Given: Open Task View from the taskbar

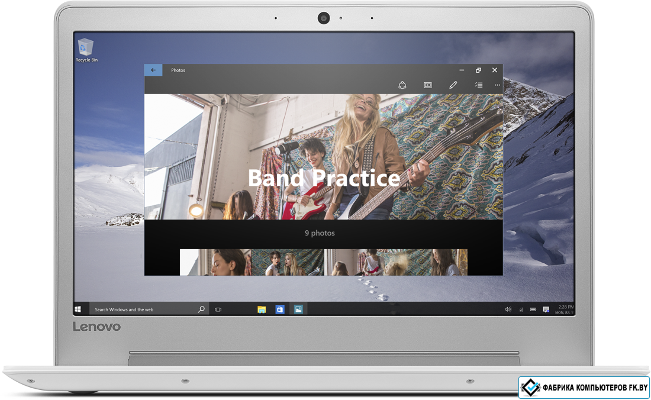Looking at the screenshot, I should pos(218,309).
